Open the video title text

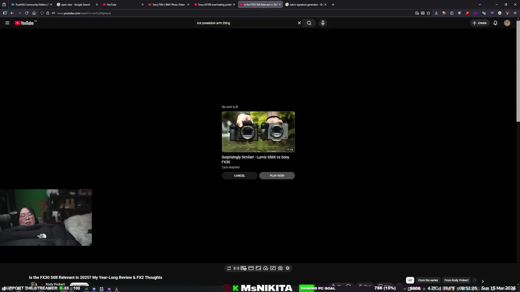pos(95,277)
